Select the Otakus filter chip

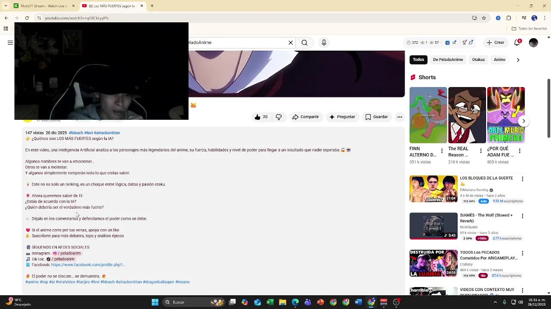pos(478,60)
